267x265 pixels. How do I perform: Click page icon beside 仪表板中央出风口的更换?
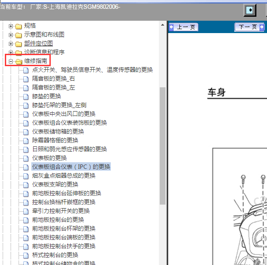pos(26,115)
